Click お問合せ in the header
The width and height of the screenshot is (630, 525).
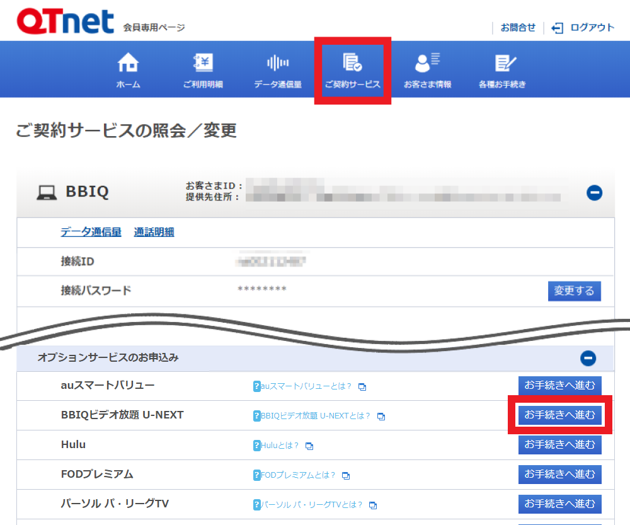518,28
